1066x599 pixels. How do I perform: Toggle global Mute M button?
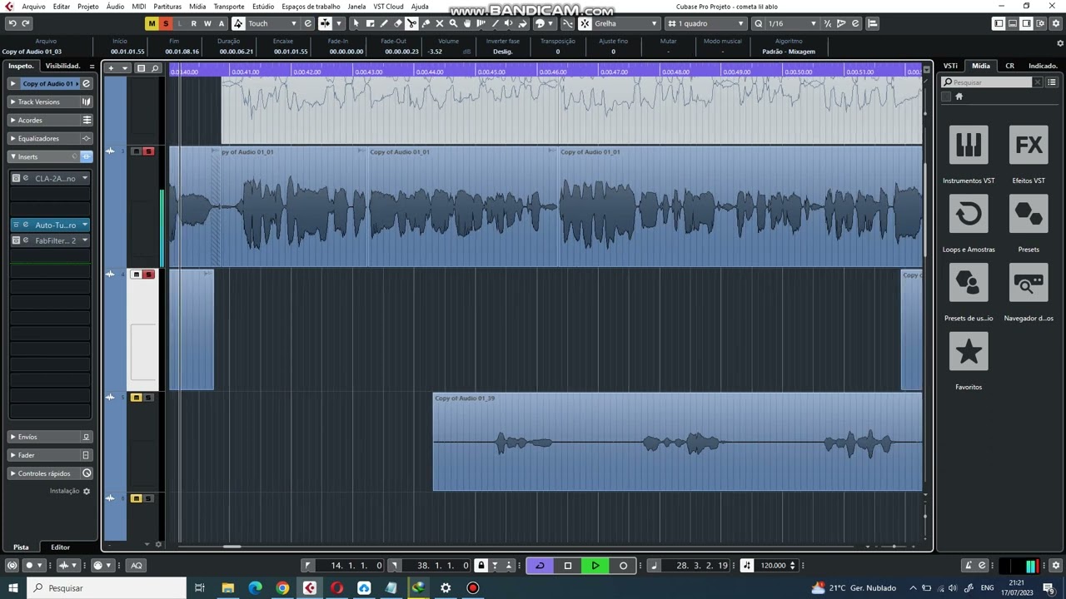click(152, 23)
